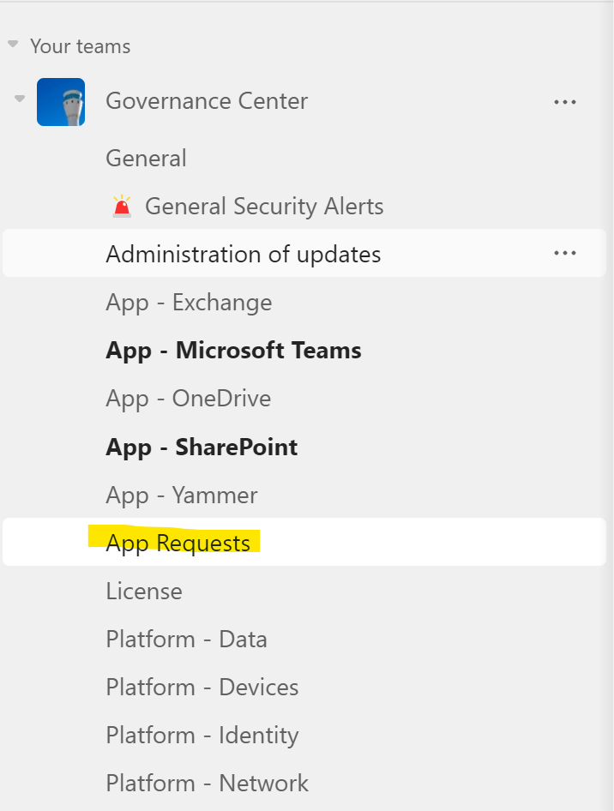614x811 pixels.
Task: Go to the App - OneDrive channel
Action: point(188,399)
